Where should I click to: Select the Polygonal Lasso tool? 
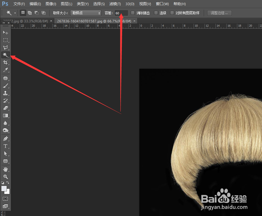pos(5,48)
